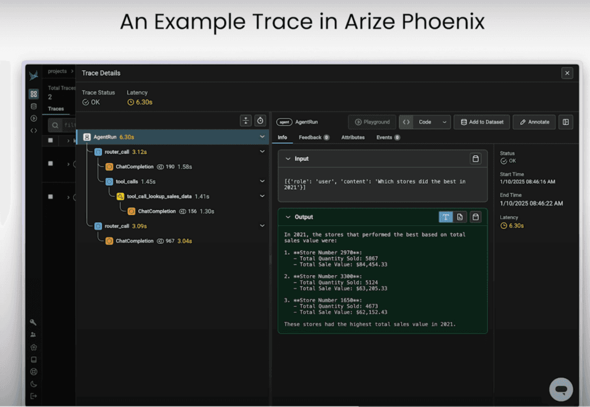Switch Output to document view
This screenshot has height=407, width=590.
tap(460, 217)
